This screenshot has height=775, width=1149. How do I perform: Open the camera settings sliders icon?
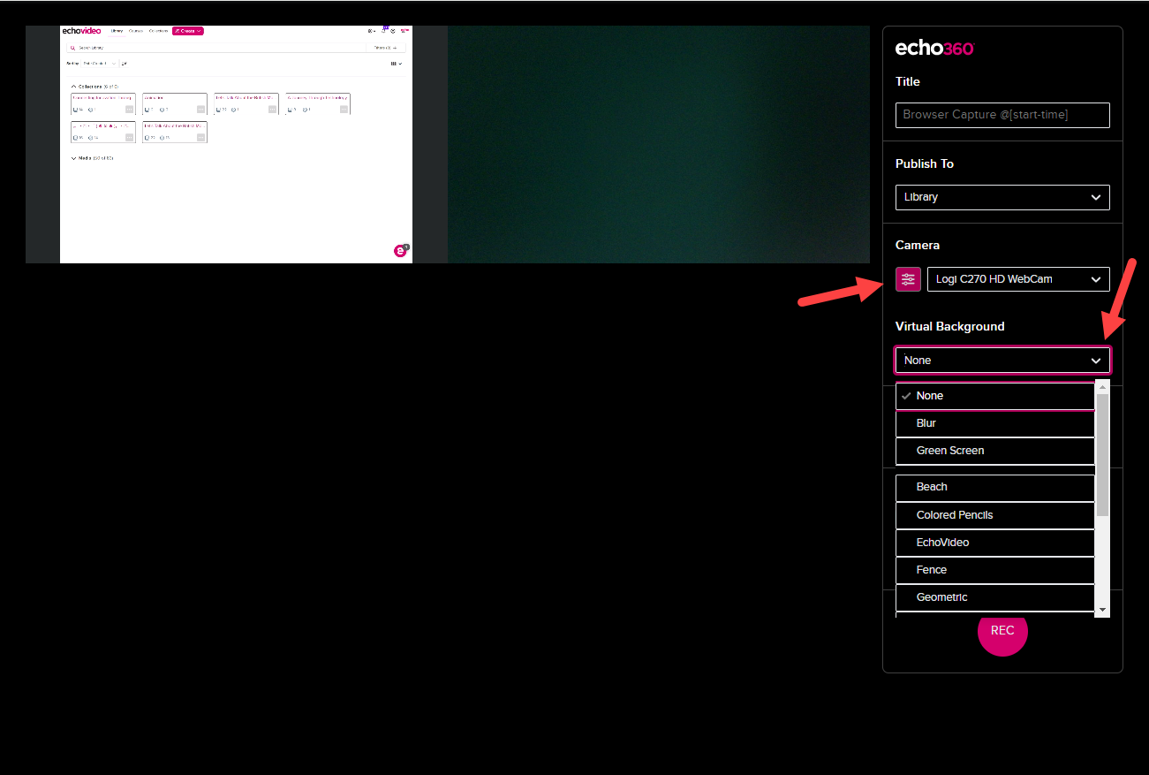click(908, 279)
